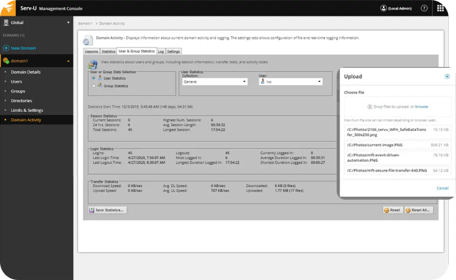
Task: Click the domain1 breadcrumb link
Action: pos(85,23)
